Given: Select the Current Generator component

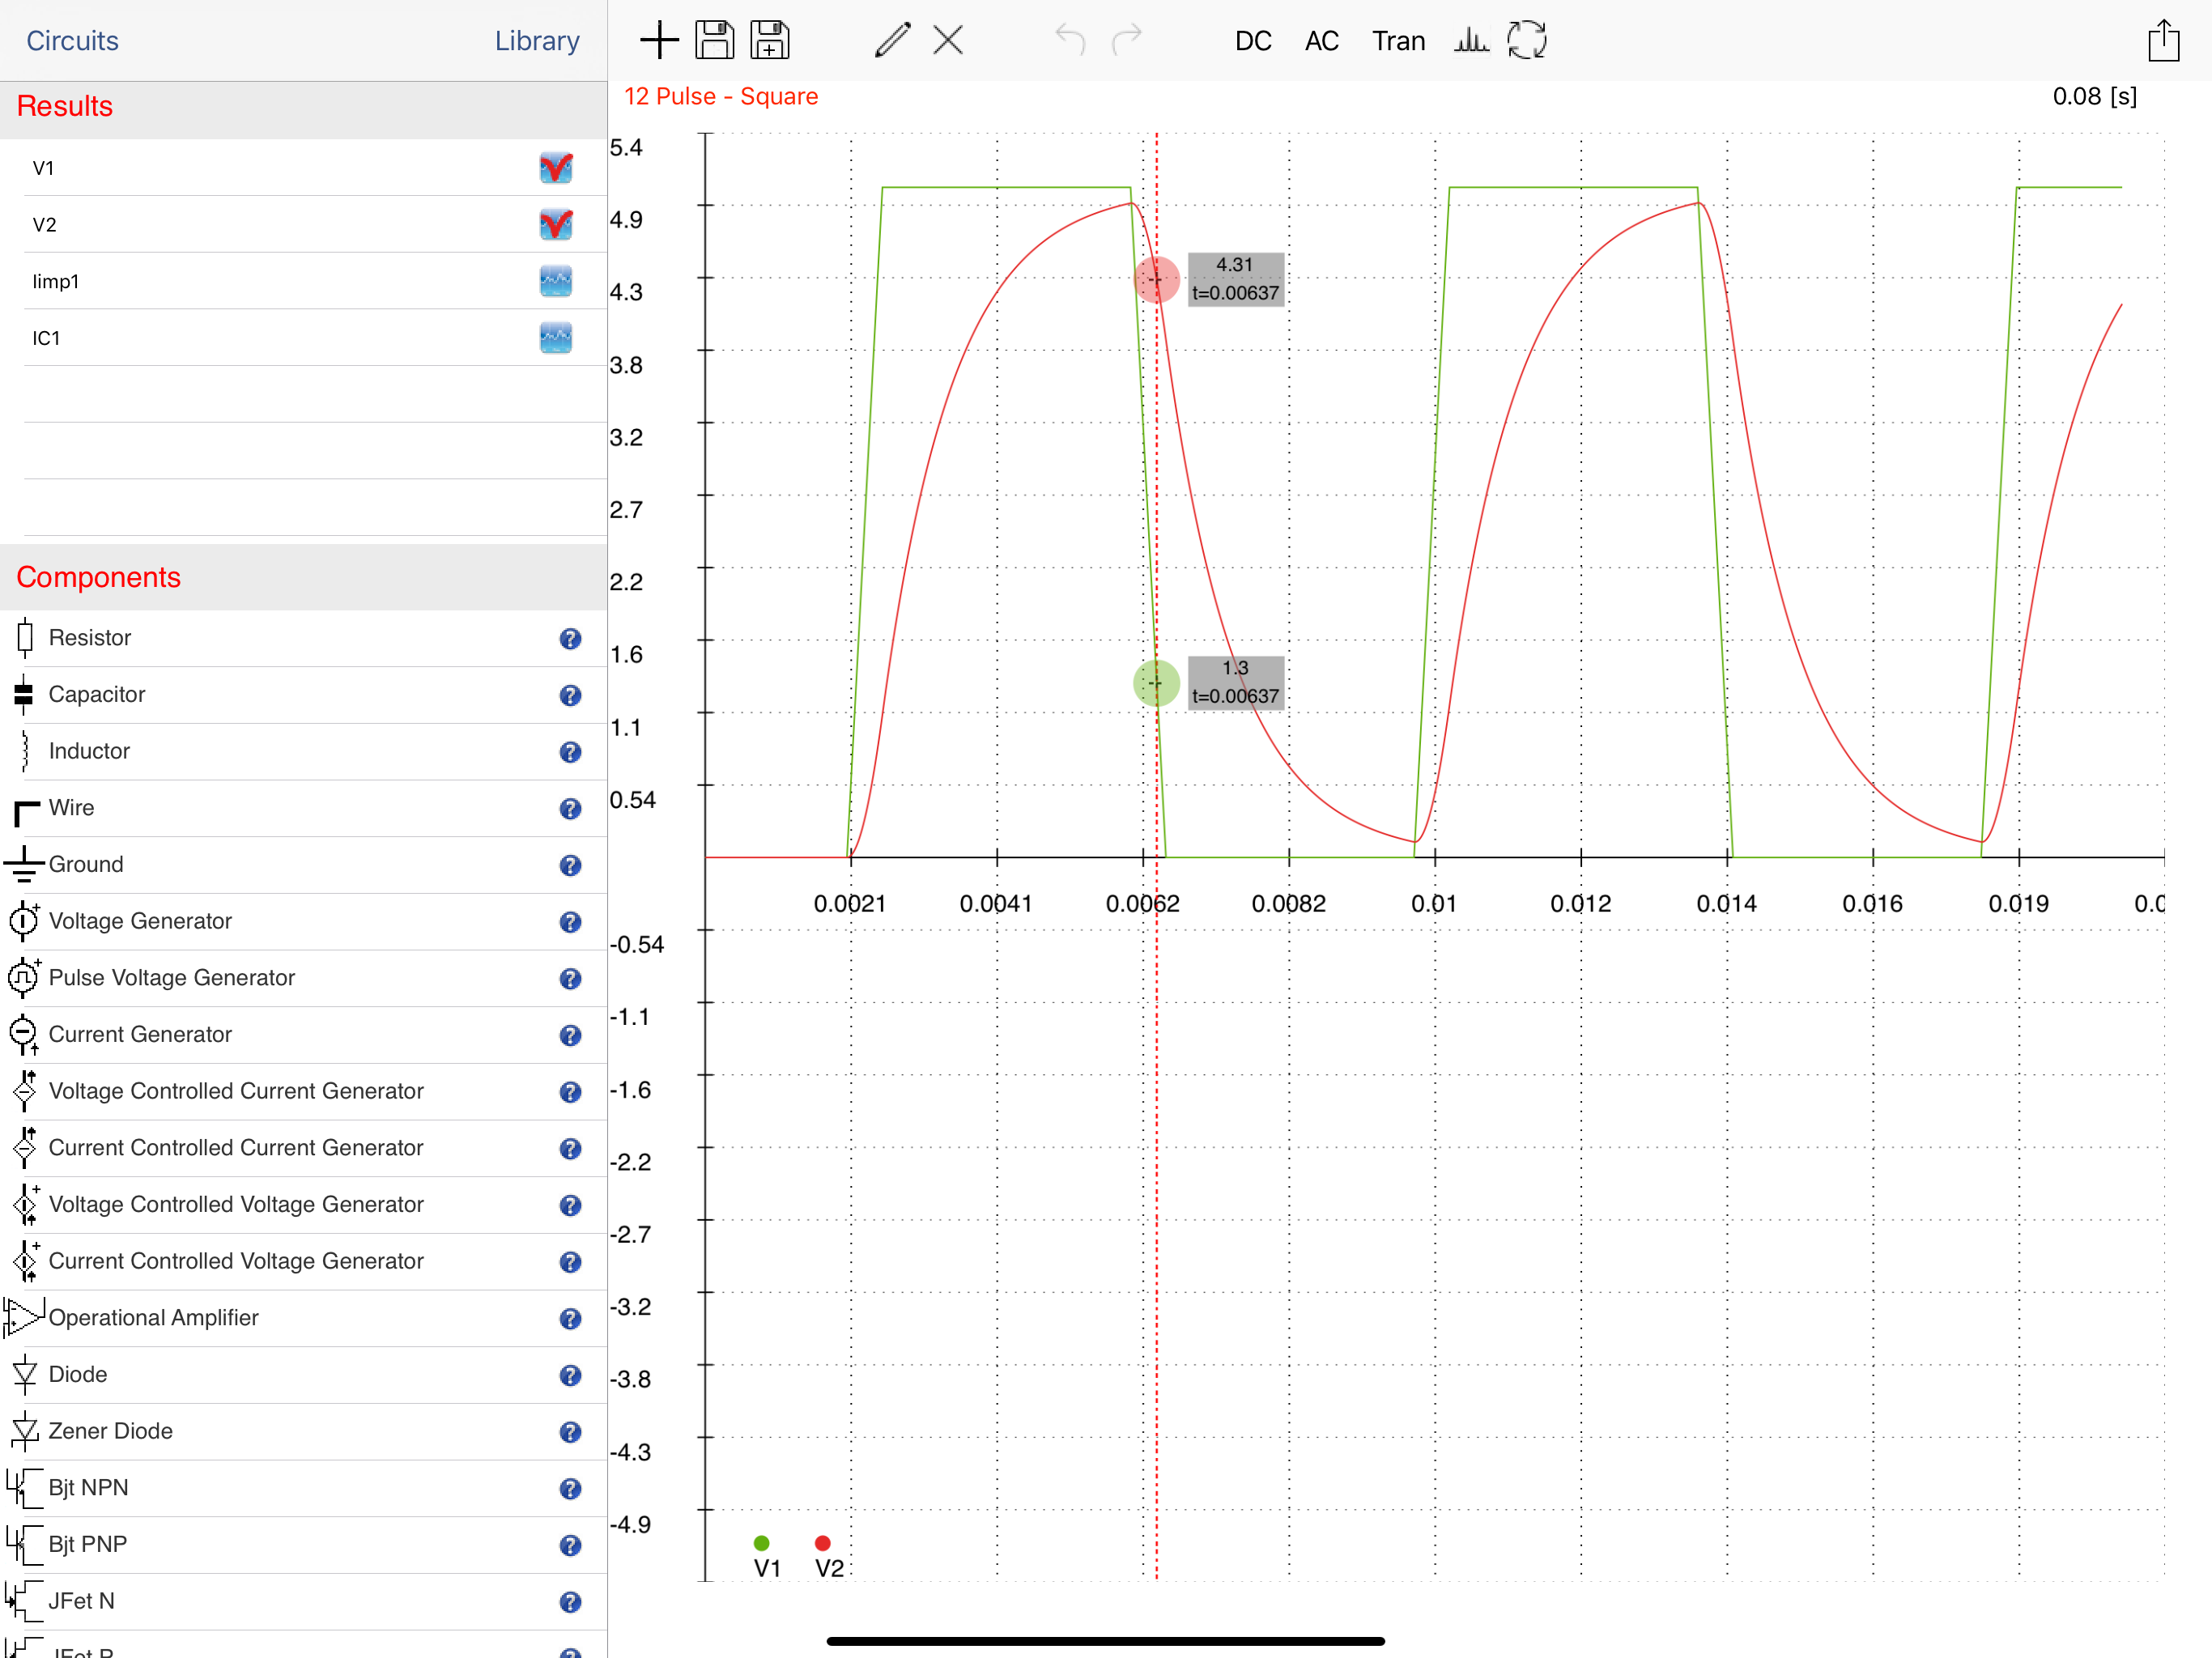Looking at the screenshot, I should [303, 1035].
